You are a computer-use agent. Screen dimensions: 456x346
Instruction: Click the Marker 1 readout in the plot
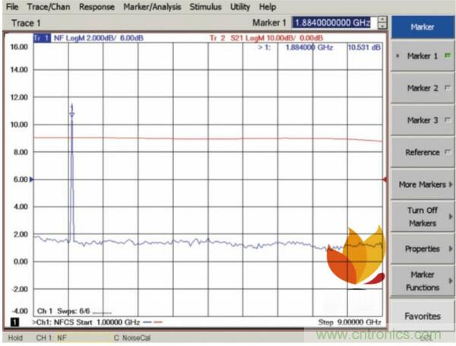pyautogui.click(x=314, y=47)
